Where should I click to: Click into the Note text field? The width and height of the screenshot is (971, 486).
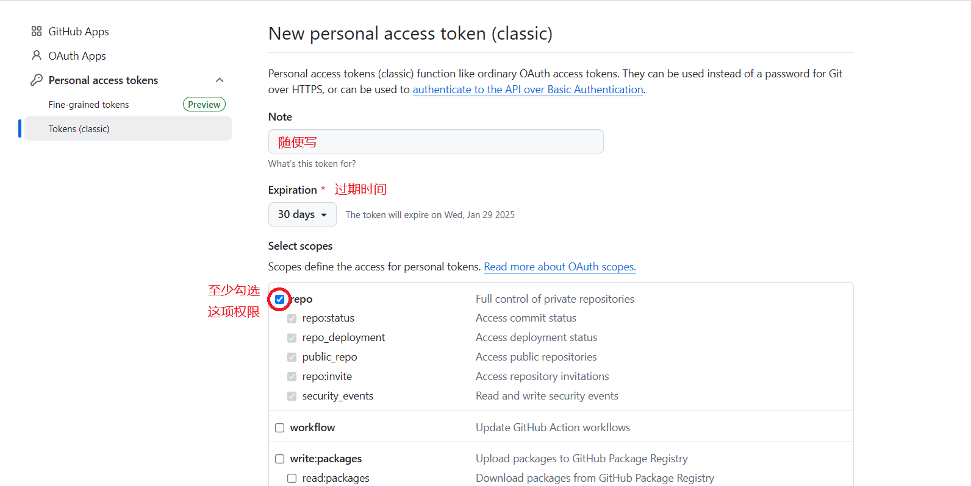point(435,141)
